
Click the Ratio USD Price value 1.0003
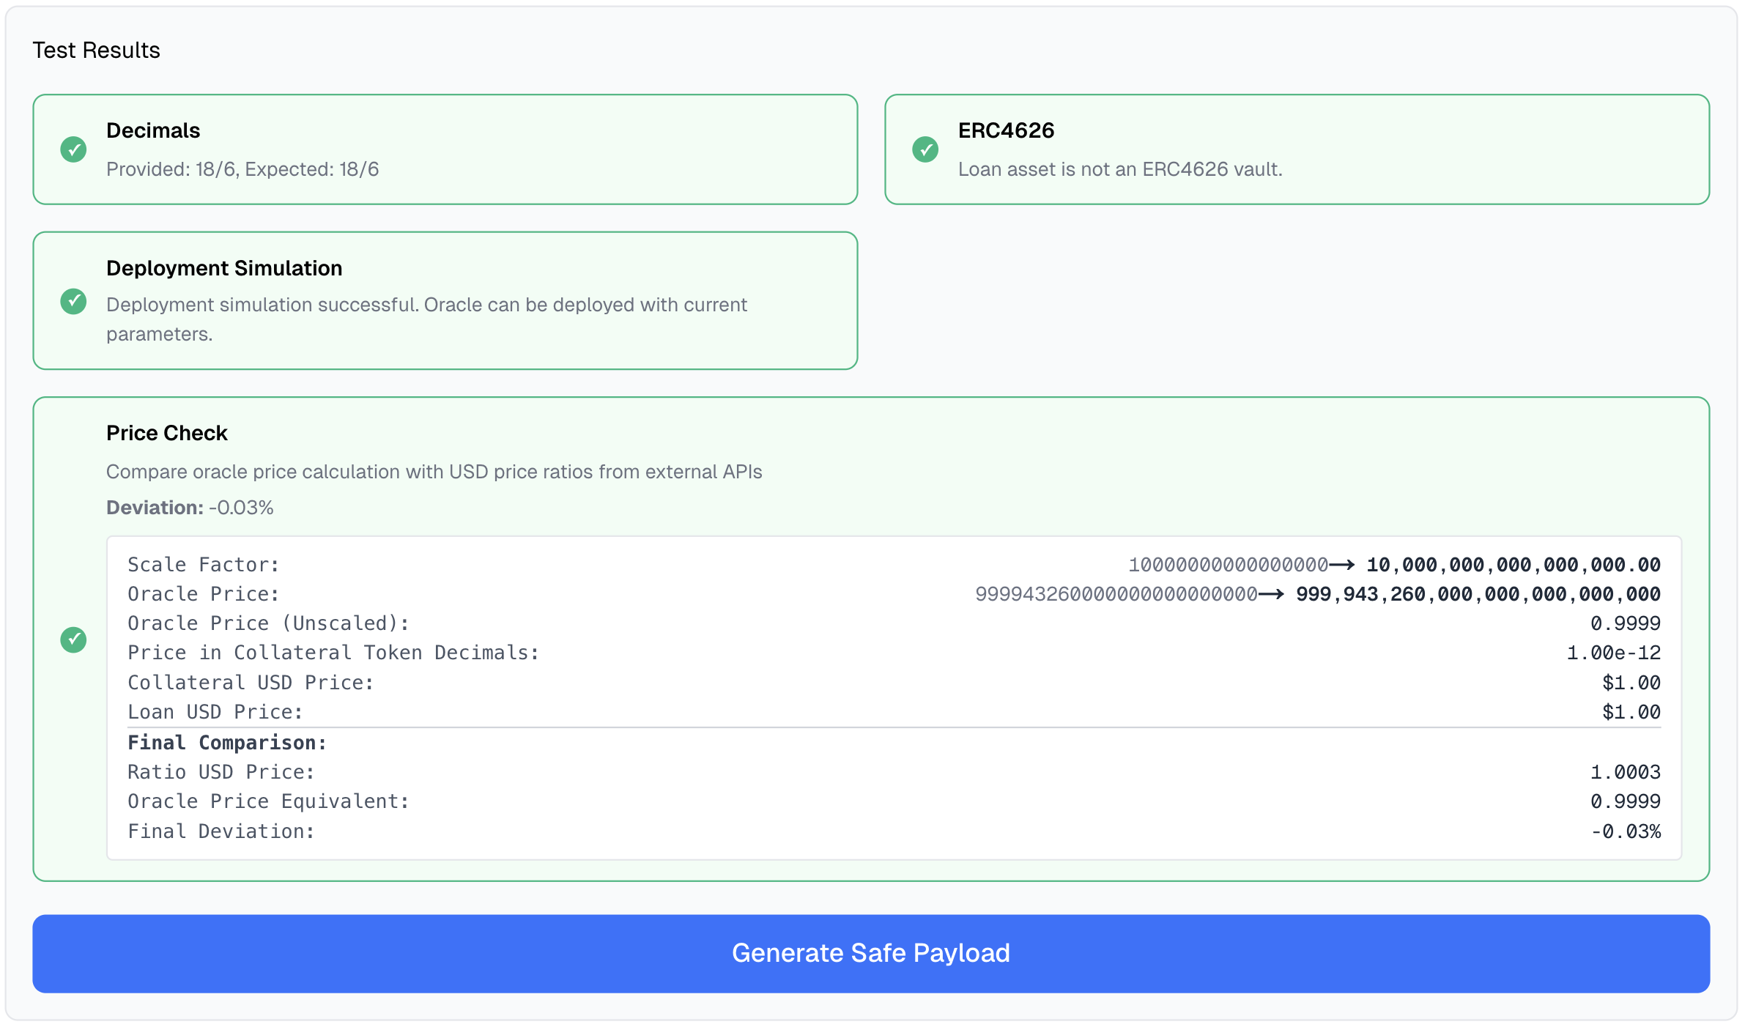pos(1625,772)
